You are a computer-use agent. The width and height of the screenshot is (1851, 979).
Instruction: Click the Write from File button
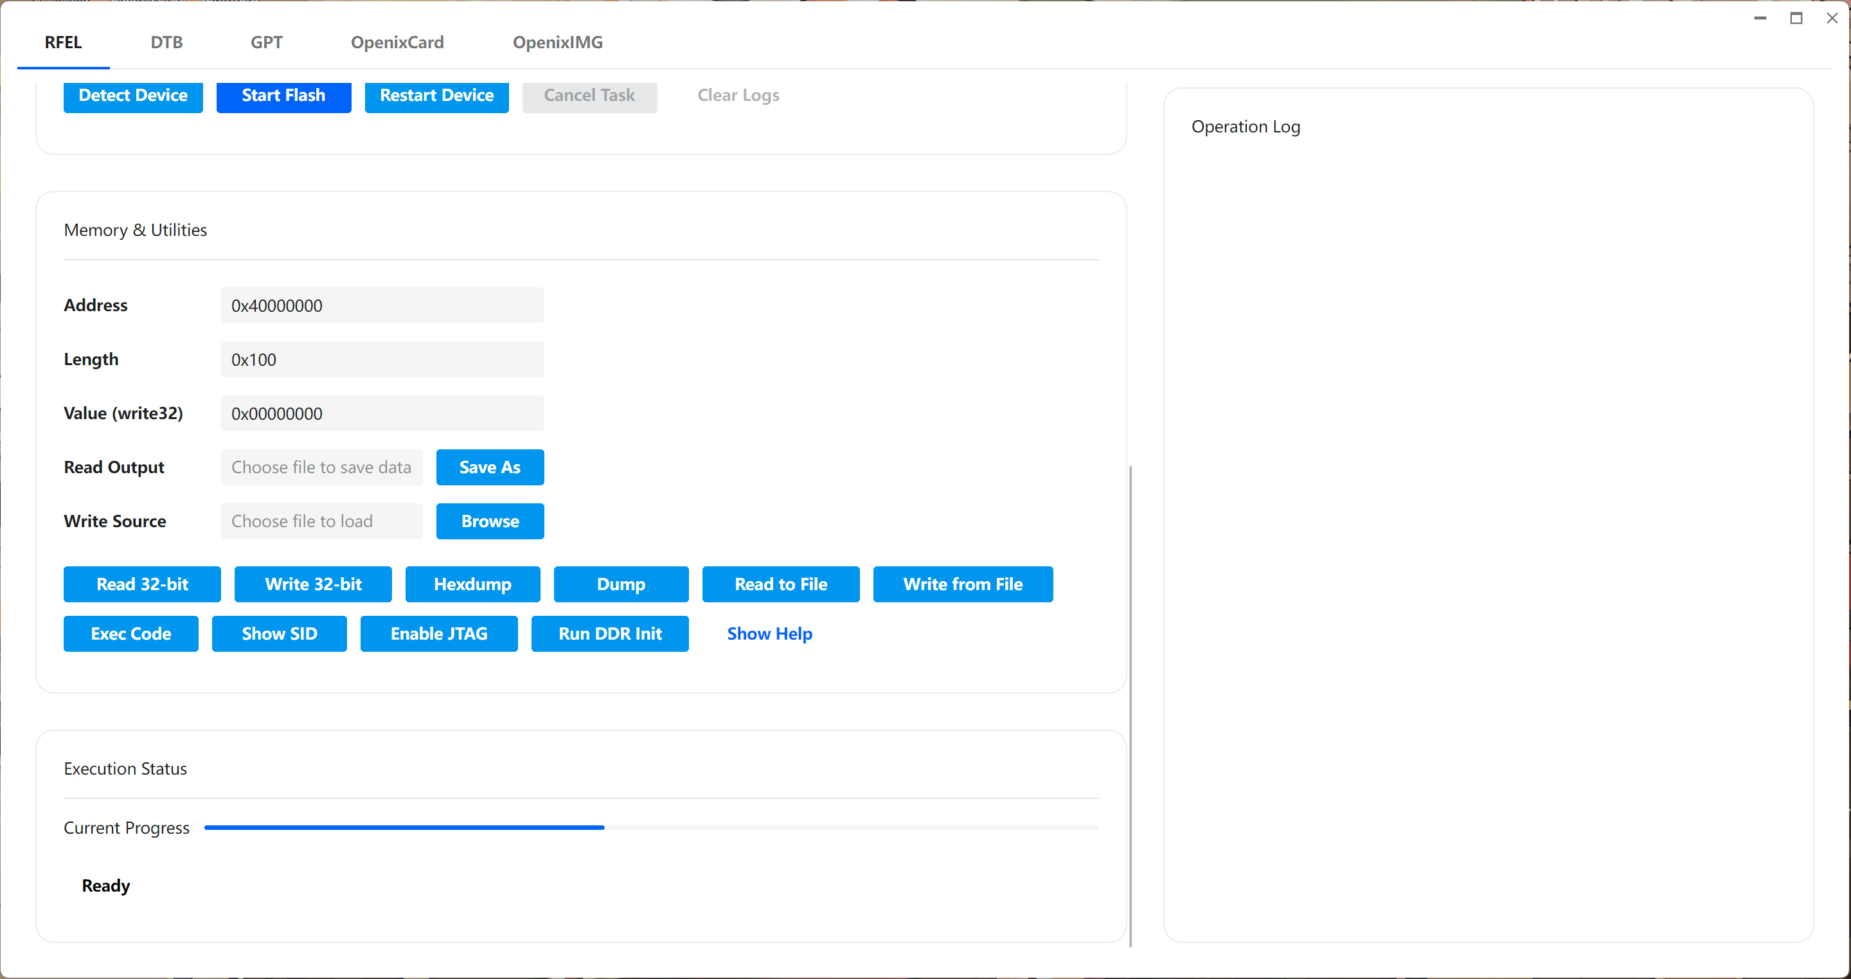962,584
